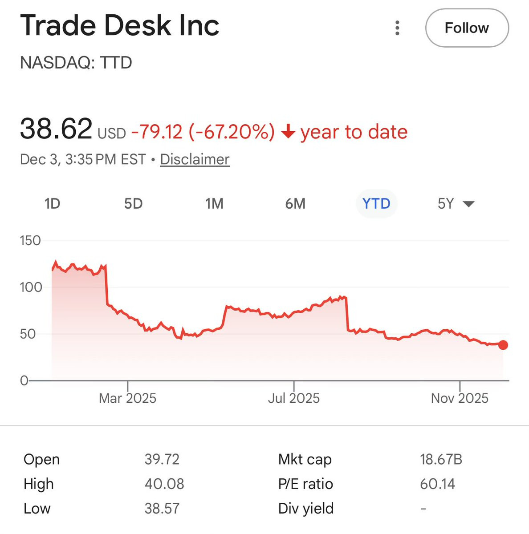The image size is (529, 534).
Task: Click the Jul 2025 axis marker
Action: tap(294, 398)
